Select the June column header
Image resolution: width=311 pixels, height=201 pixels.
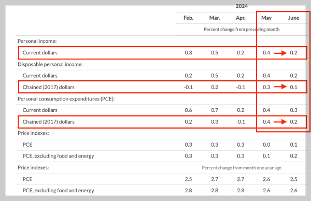coord(293,18)
